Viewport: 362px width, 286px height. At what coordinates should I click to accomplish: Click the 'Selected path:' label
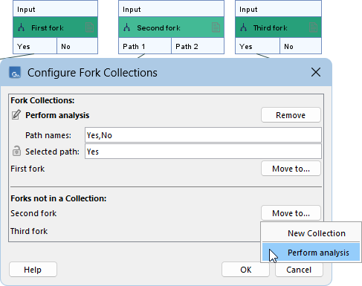(x=52, y=152)
